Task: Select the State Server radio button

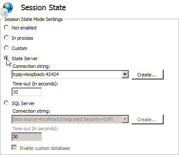Action: [x=6, y=58]
